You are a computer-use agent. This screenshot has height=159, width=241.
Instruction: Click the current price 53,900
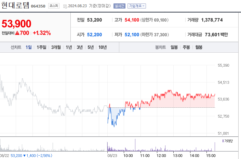[16, 24]
